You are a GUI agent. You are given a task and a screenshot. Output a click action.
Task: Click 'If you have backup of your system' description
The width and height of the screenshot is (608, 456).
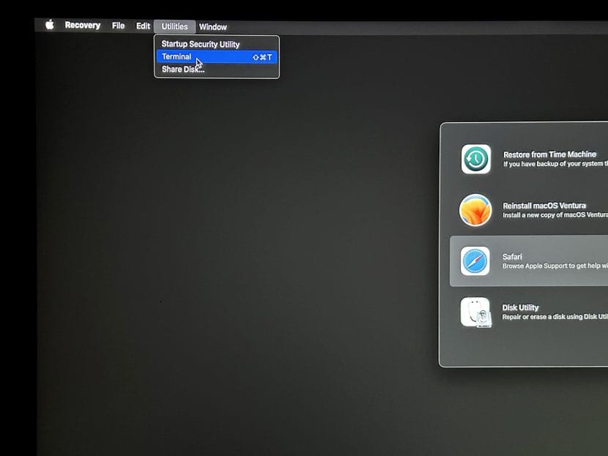point(555,164)
